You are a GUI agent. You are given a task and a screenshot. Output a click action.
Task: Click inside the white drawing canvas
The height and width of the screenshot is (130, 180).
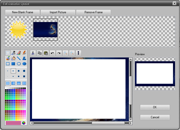[x=79, y=89]
